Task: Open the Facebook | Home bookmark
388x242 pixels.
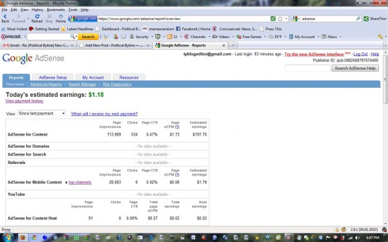Action: [x=193, y=29]
